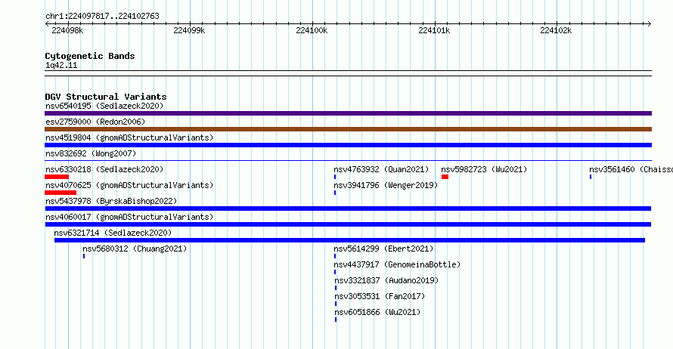Open nsv5614299 (Ebert2021) variant label

point(383,249)
